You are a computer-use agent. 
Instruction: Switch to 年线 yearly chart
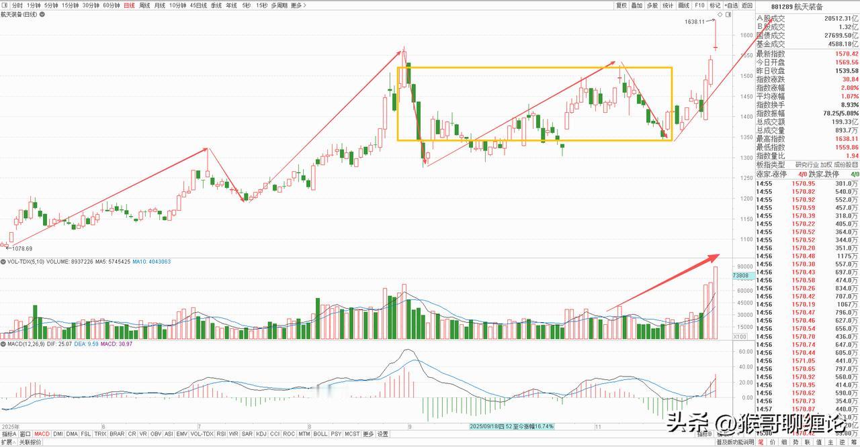click(232, 5)
